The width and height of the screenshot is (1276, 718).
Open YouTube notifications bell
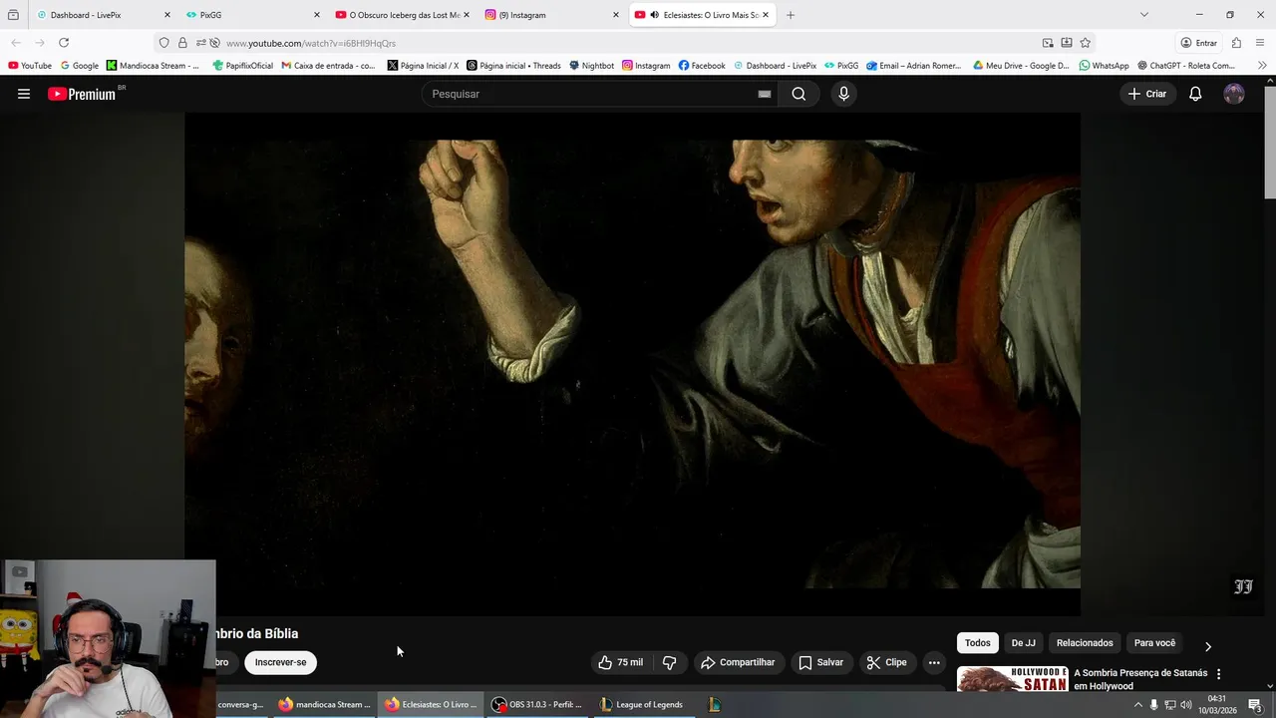[1195, 94]
